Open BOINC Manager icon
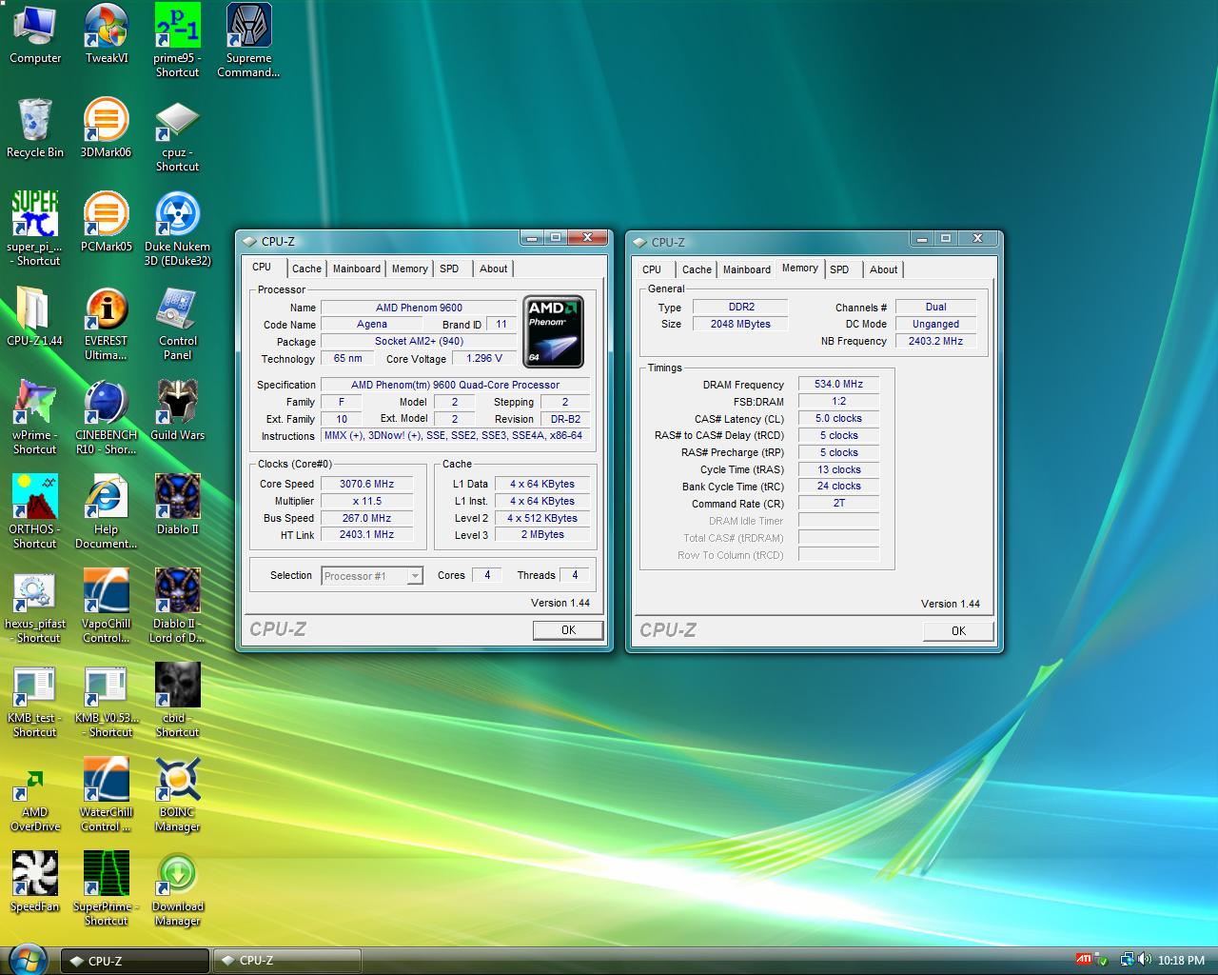This screenshot has height=975, width=1218. click(x=177, y=795)
